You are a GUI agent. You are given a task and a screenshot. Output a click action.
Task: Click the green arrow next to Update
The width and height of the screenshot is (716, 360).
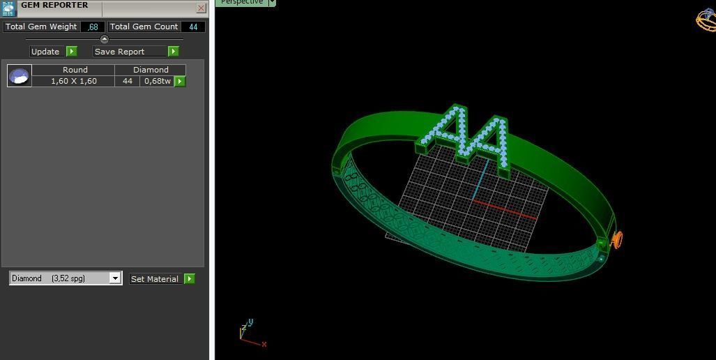click(72, 51)
